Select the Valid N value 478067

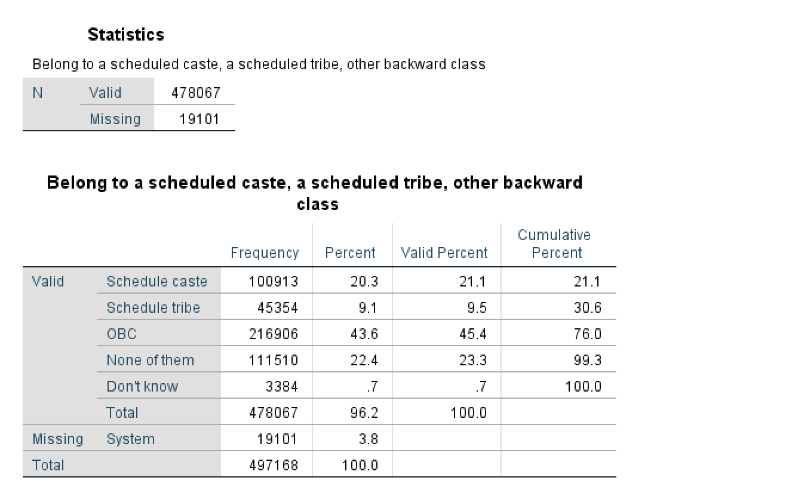coord(195,93)
